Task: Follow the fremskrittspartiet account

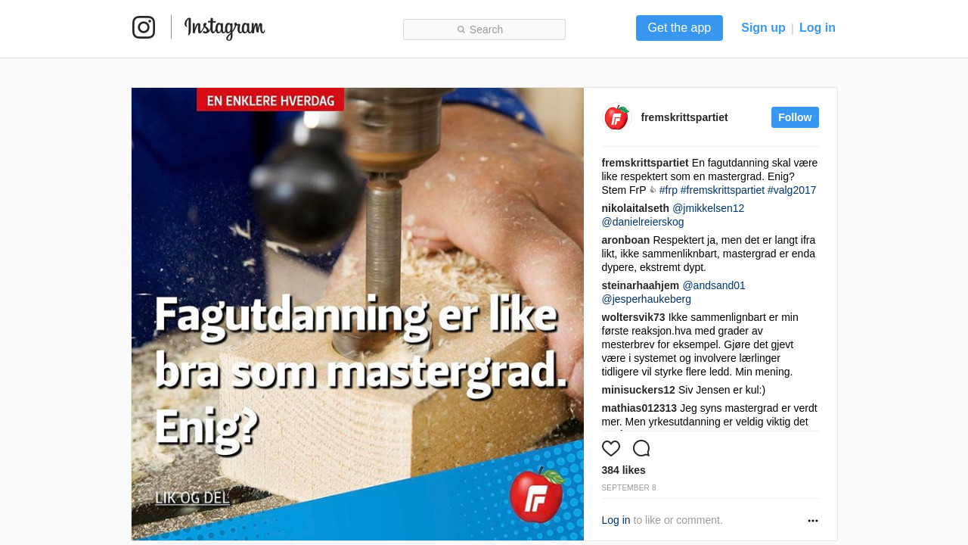Action: click(x=795, y=117)
